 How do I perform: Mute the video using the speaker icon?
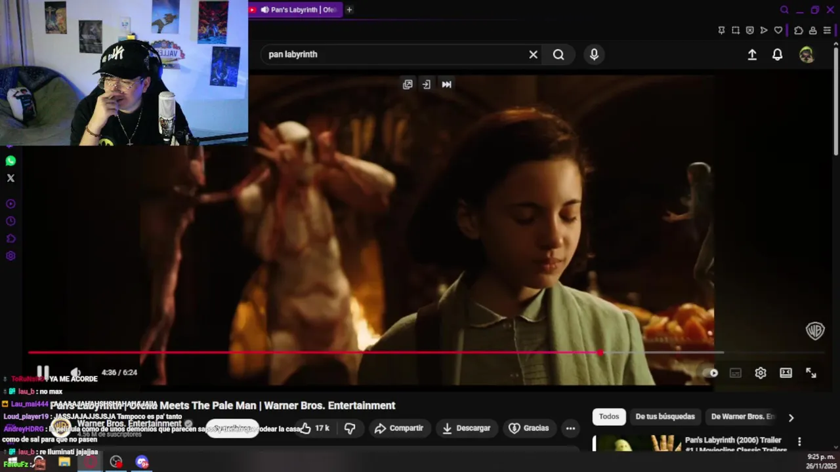click(75, 372)
